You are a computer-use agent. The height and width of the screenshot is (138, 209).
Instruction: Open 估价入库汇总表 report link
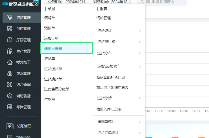coord(109,109)
